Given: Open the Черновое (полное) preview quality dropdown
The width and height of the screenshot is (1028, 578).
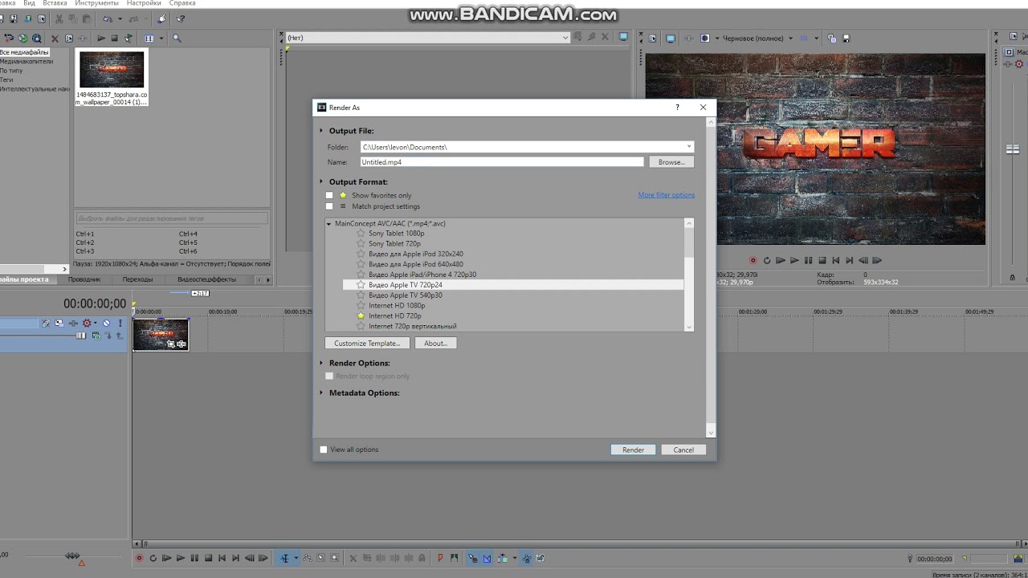Looking at the screenshot, I should (x=790, y=38).
